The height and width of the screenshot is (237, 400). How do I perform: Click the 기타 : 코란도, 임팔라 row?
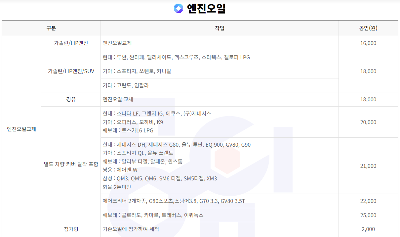tap(220, 85)
